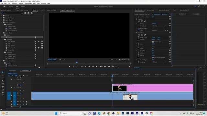The image size is (207, 116).
Task: Switch to the Essential Graphics tab
Action: point(164,10)
